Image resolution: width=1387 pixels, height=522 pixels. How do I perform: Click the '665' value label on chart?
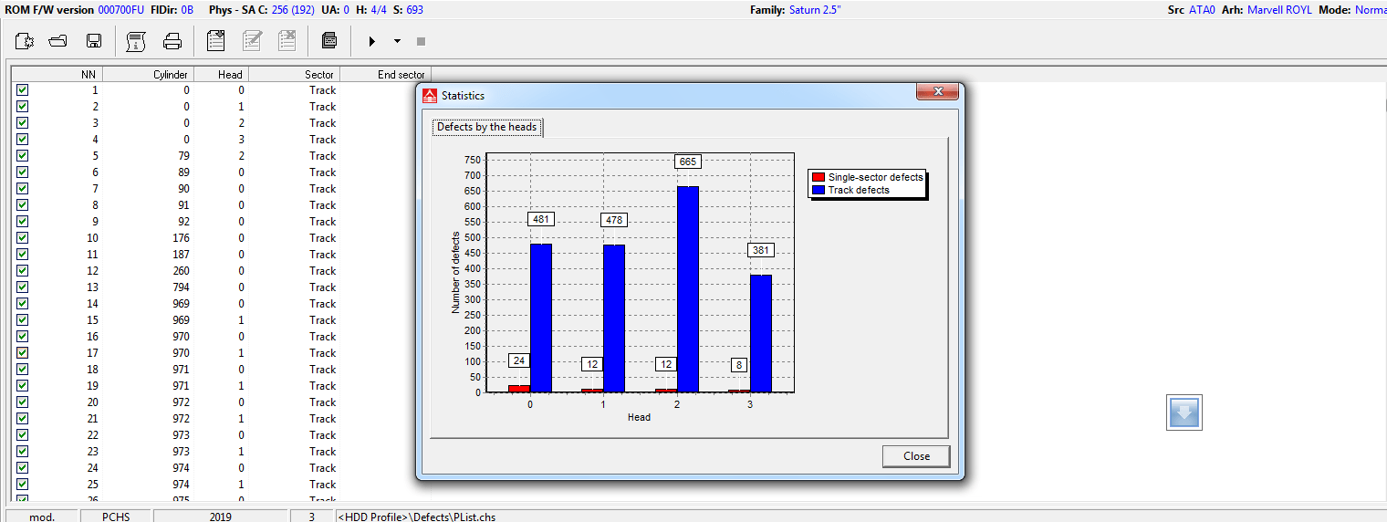tap(687, 162)
